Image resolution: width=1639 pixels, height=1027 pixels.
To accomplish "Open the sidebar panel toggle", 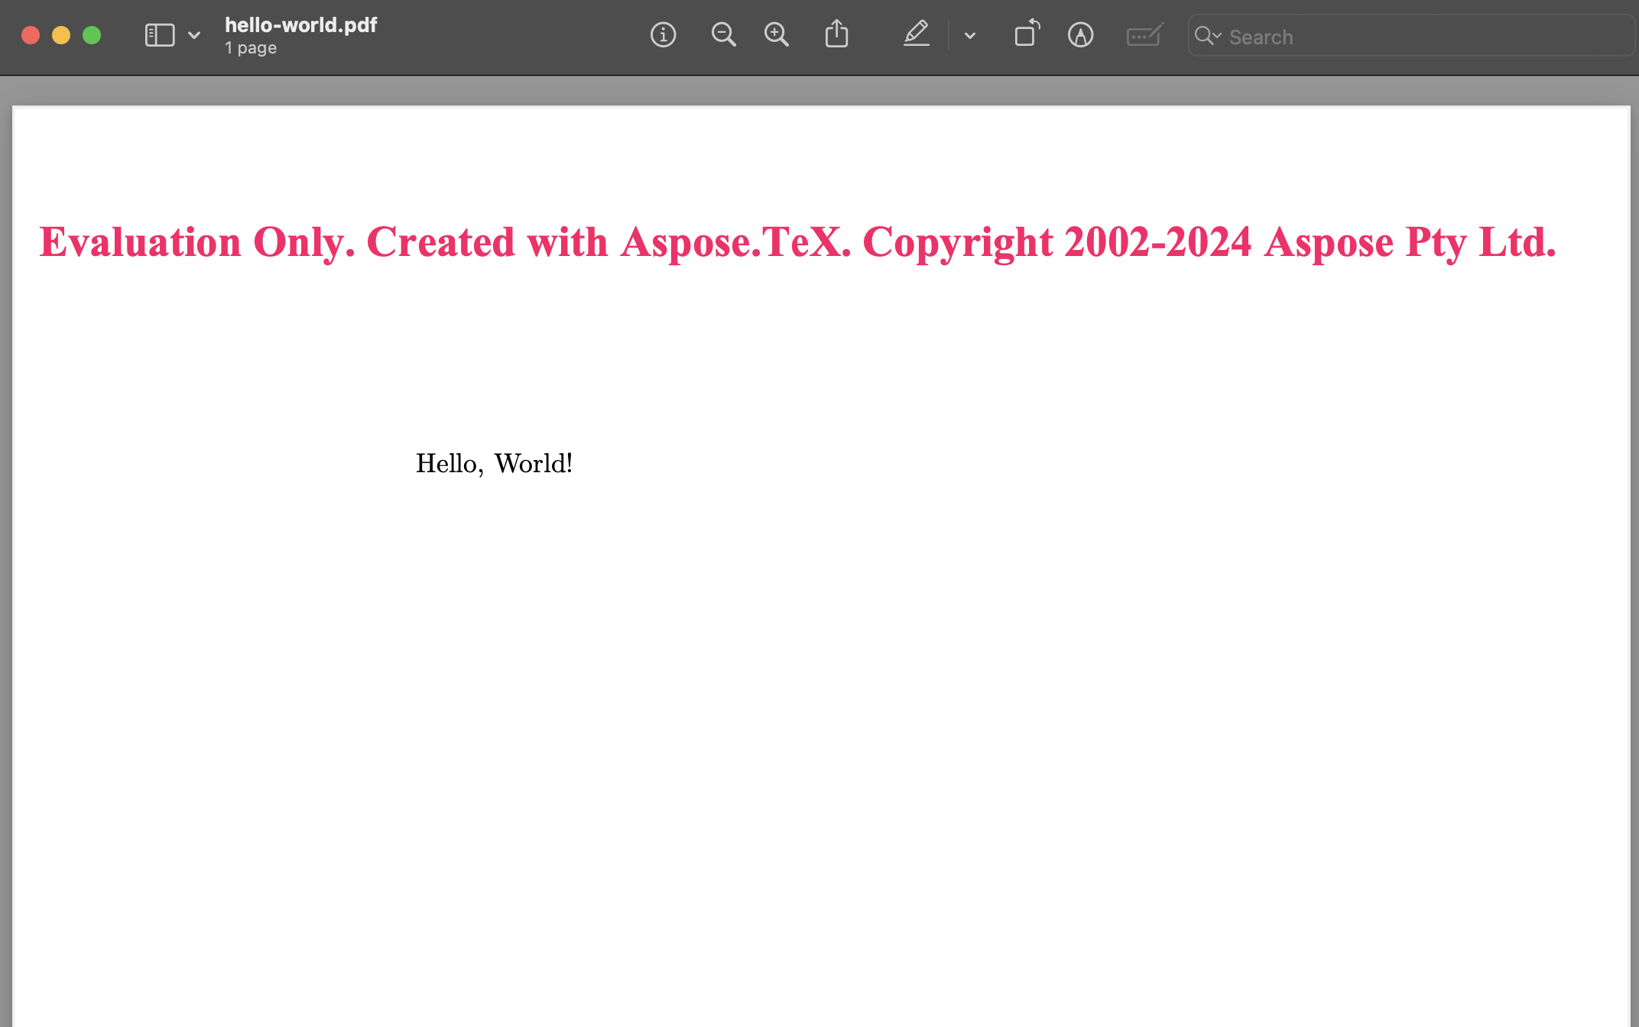I will pos(158,34).
